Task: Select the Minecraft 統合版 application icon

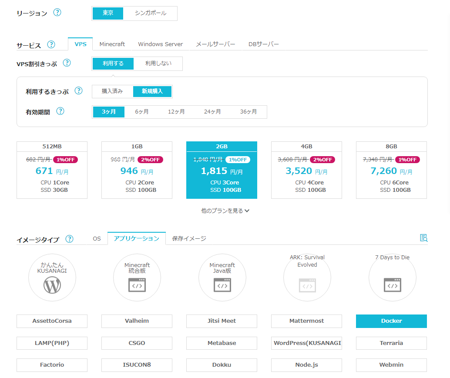Action: (137, 278)
